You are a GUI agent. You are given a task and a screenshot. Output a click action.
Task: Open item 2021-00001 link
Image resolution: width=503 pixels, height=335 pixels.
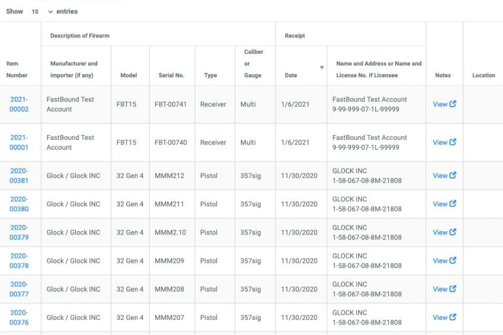pyautogui.click(x=19, y=142)
